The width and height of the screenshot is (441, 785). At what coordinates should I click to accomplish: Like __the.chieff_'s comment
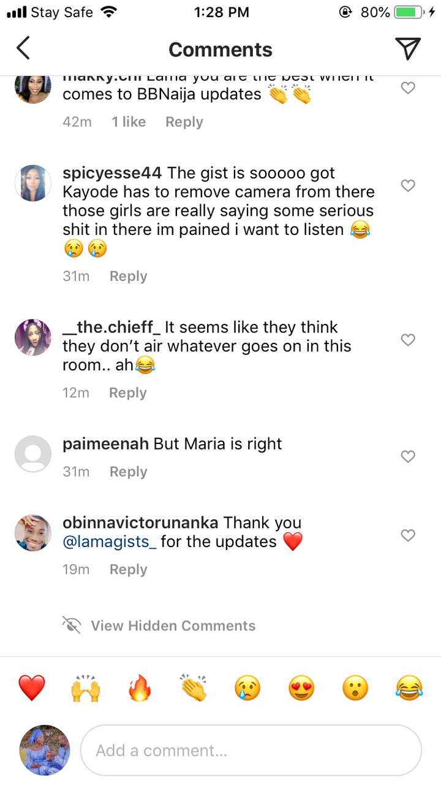coord(408,340)
